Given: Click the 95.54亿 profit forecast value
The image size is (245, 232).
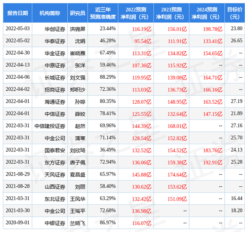Looking at the screenshot, I should coord(143,41).
